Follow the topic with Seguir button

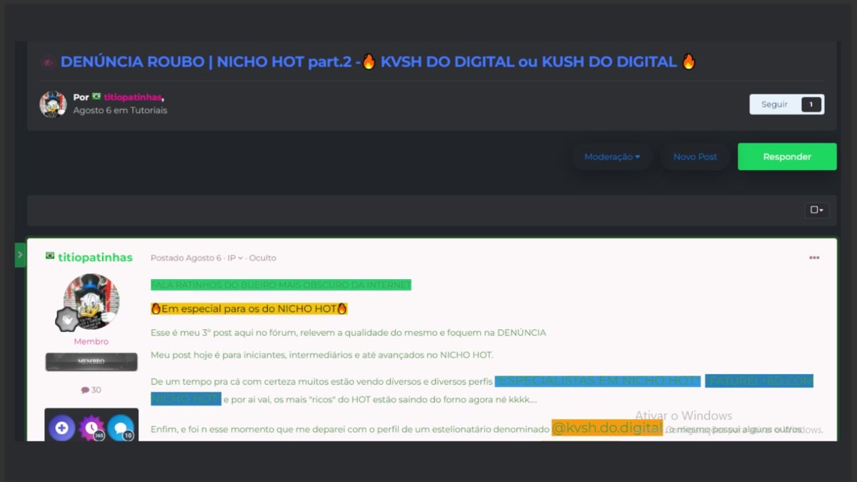pyautogui.click(x=774, y=104)
